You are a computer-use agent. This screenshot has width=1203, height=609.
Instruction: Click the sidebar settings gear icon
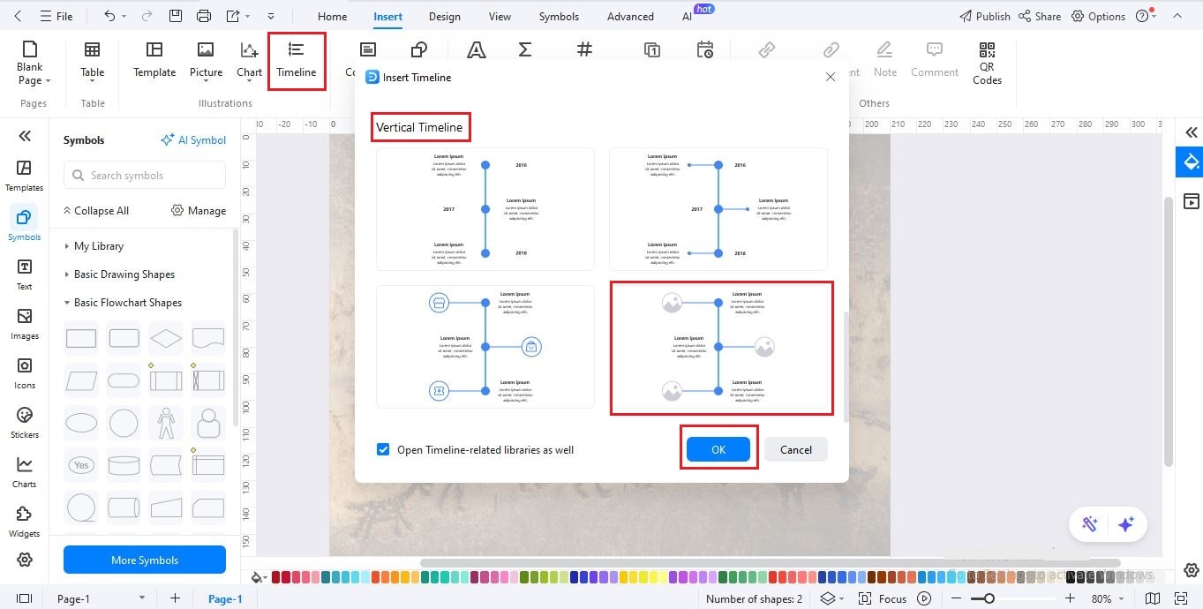(25, 560)
